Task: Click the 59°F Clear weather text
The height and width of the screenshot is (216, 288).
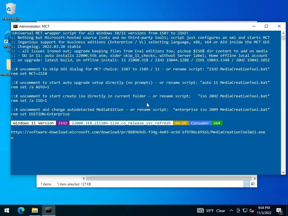Action: pos(216,211)
